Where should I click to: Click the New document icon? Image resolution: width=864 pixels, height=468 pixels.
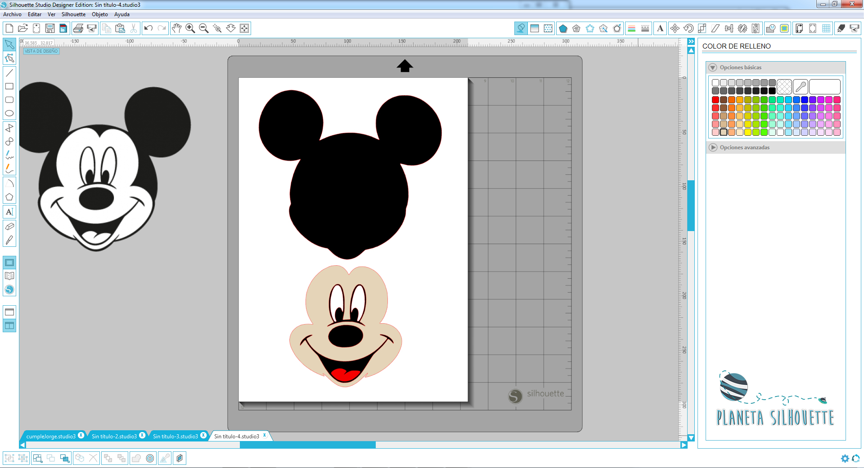[9, 28]
